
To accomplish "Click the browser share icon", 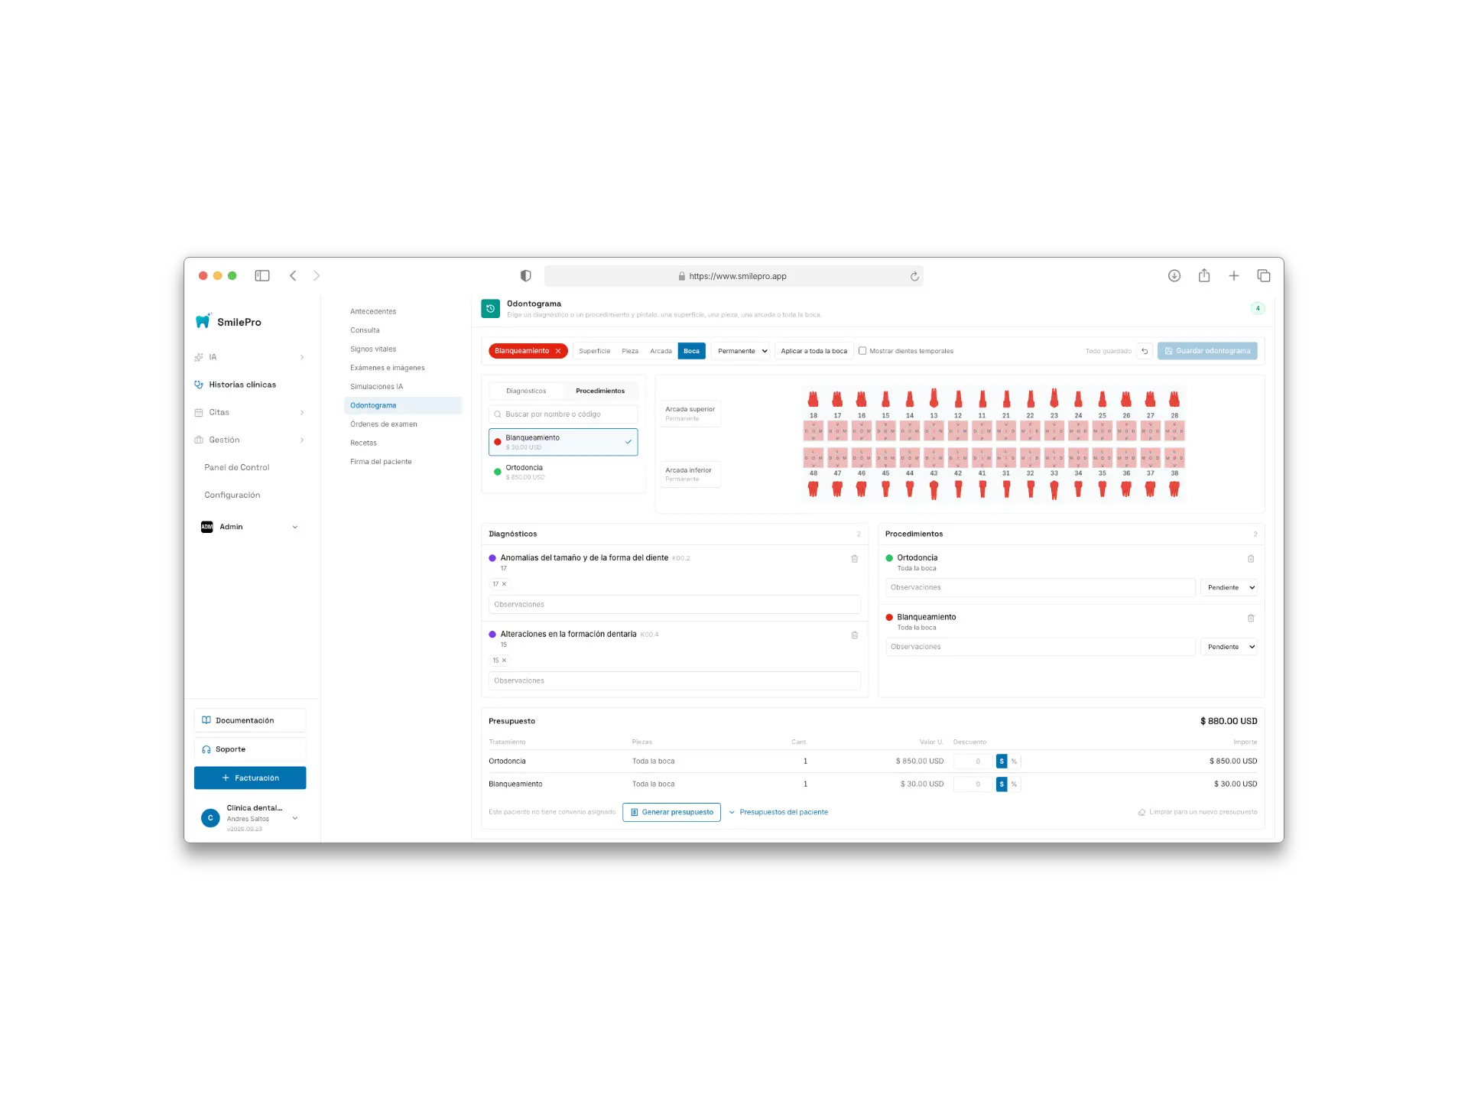I will pyautogui.click(x=1204, y=275).
